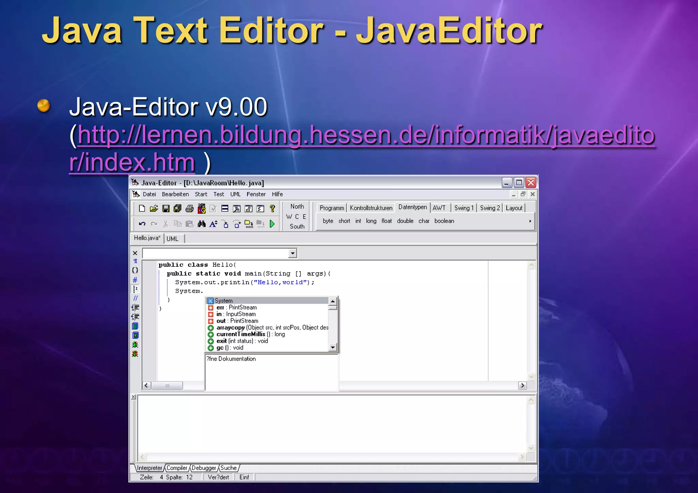Click the red and yellow GUI designer icon
This screenshot has width=698, height=493.
[202, 208]
